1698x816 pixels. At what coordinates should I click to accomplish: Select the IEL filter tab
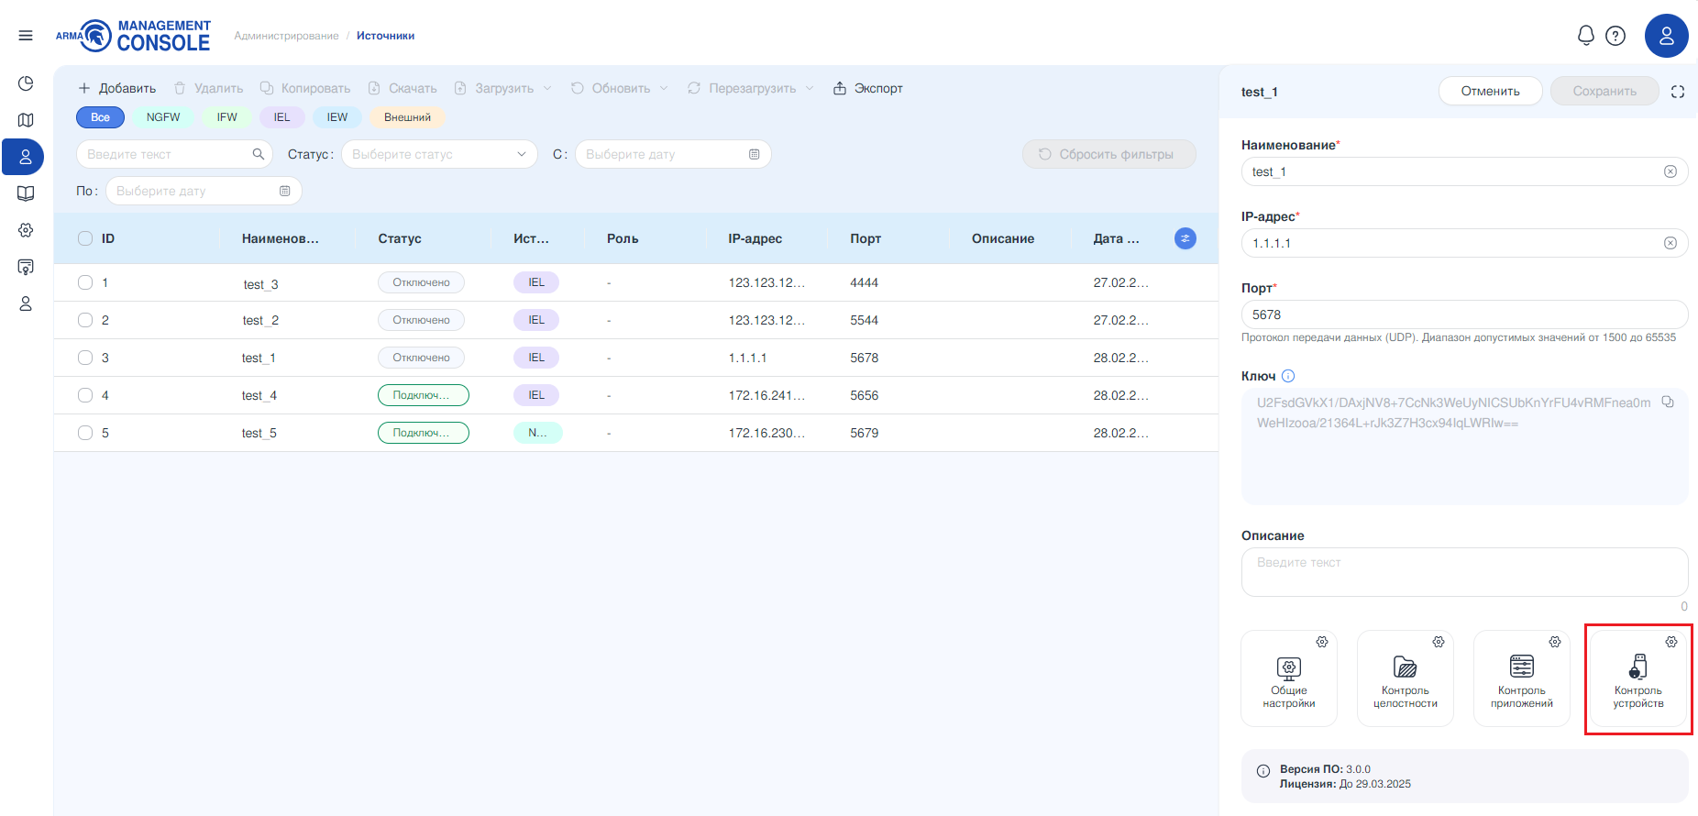pos(281,117)
